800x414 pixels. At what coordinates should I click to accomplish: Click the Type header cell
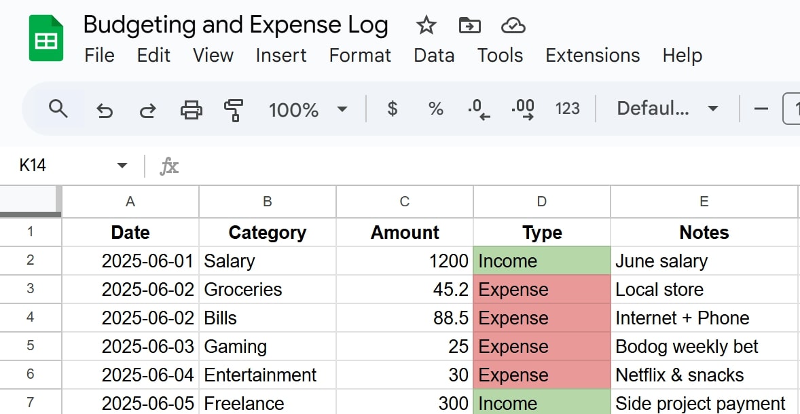coord(542,233)
